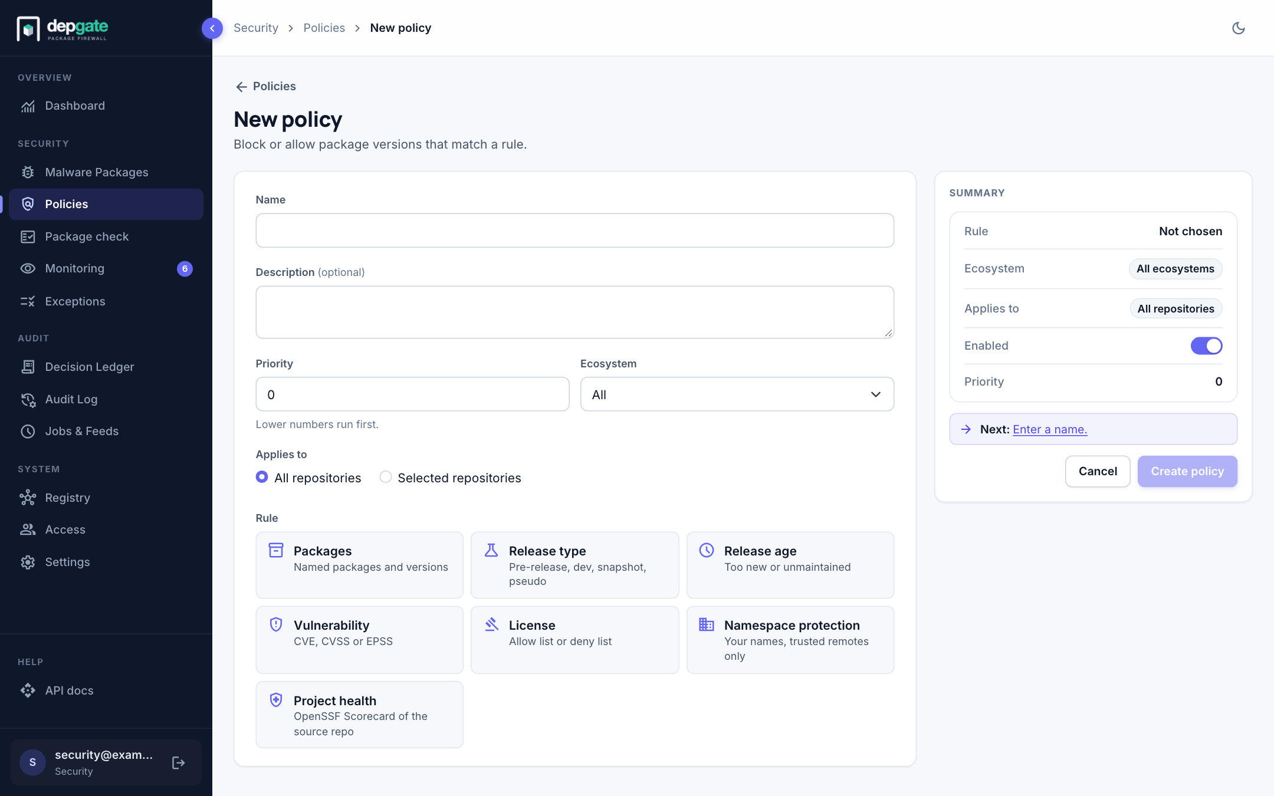The image size is (1274, 796).
Task: Toggle the Enabled switch in Summary
Action: 1206,346
